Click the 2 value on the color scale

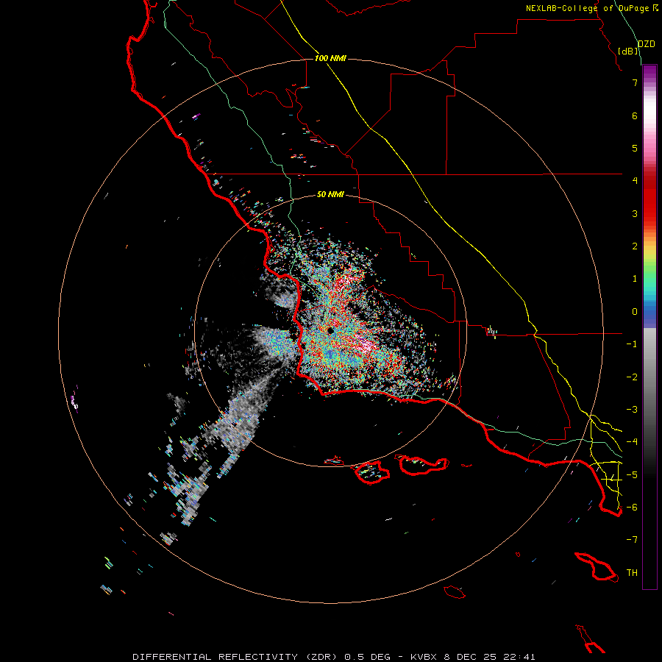(x=635, y=246)
